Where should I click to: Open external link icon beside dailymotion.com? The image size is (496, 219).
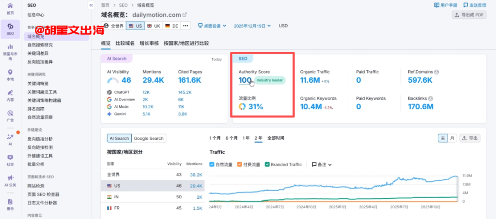[185, 15]
